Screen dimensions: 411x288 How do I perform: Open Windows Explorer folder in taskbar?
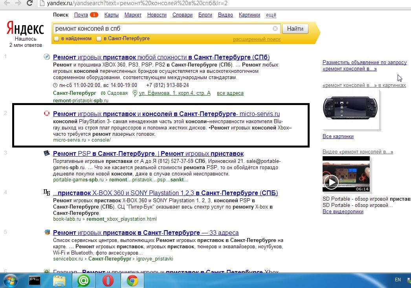(59, 281)
